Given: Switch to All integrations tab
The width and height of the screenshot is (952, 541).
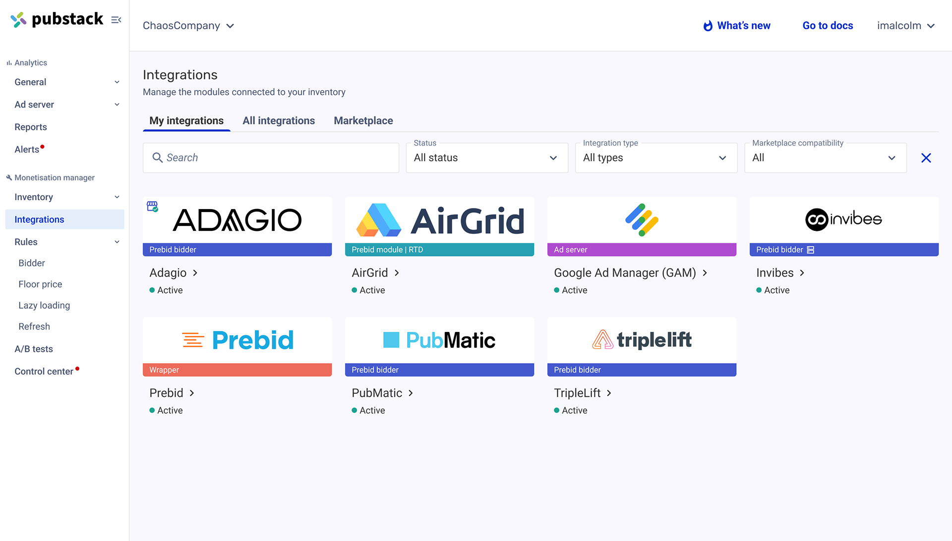Looking at the screenshot, I should click(279, 121).
